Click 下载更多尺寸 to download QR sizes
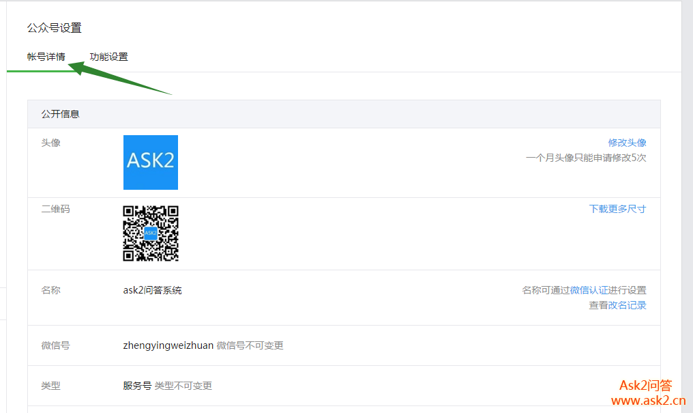This screenshot has height=413, width=693. [617, 209]
